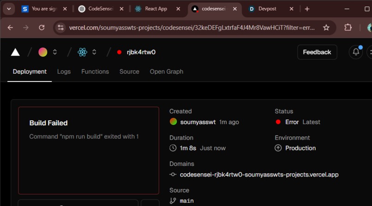This screenshot has height=206, width=372.
Task: Switch to the Open Graph tab
Action: click(x=166, y=71)
